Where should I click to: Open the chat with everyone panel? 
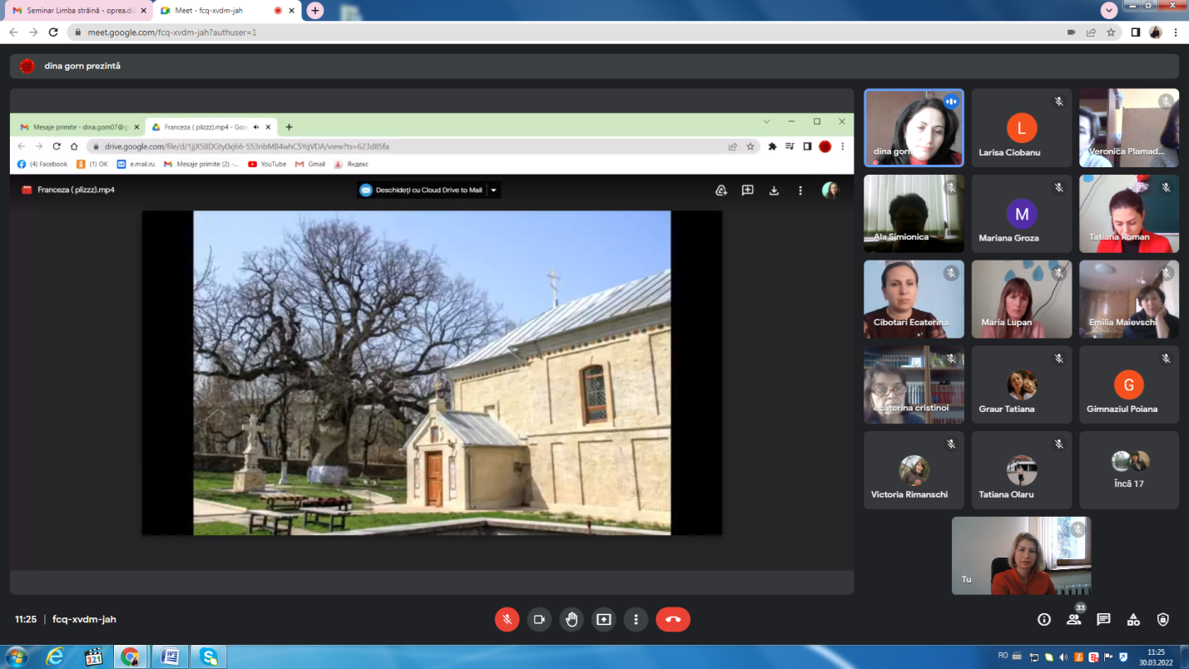(1103, 619)
